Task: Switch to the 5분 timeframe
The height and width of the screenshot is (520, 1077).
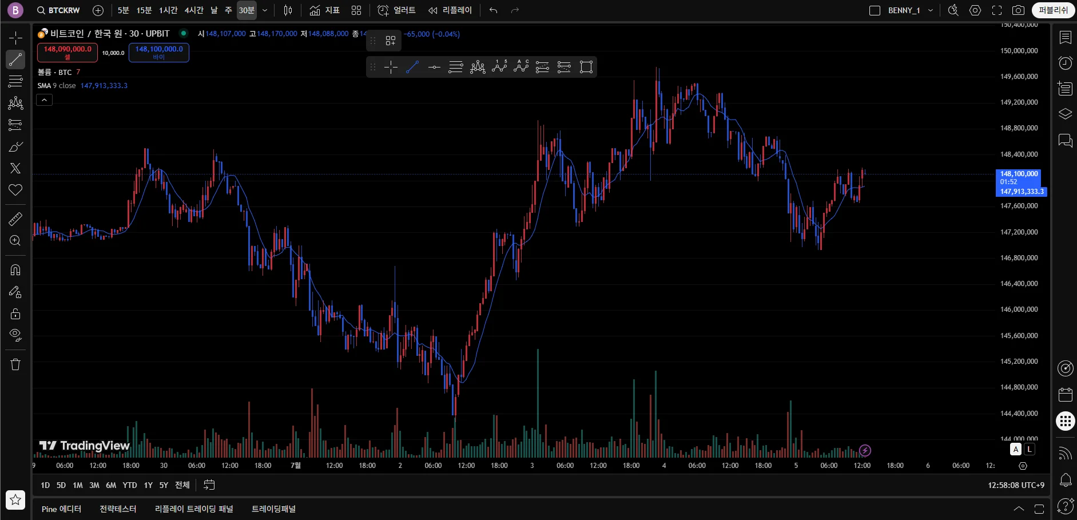Action: pos(123,10)
